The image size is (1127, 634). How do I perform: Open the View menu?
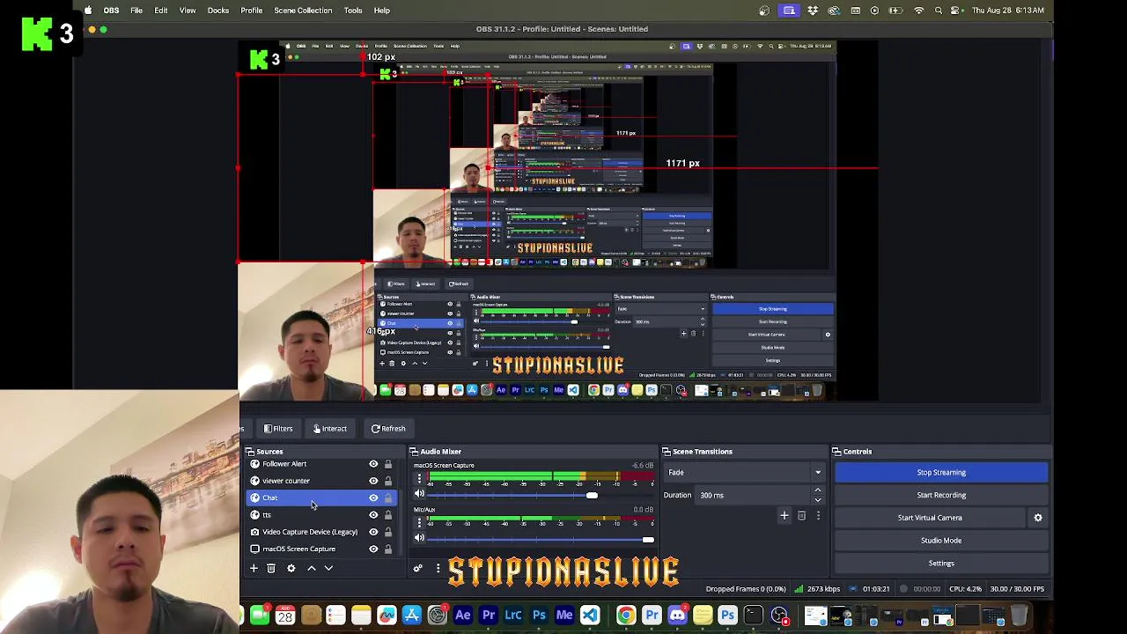[188, 11]
